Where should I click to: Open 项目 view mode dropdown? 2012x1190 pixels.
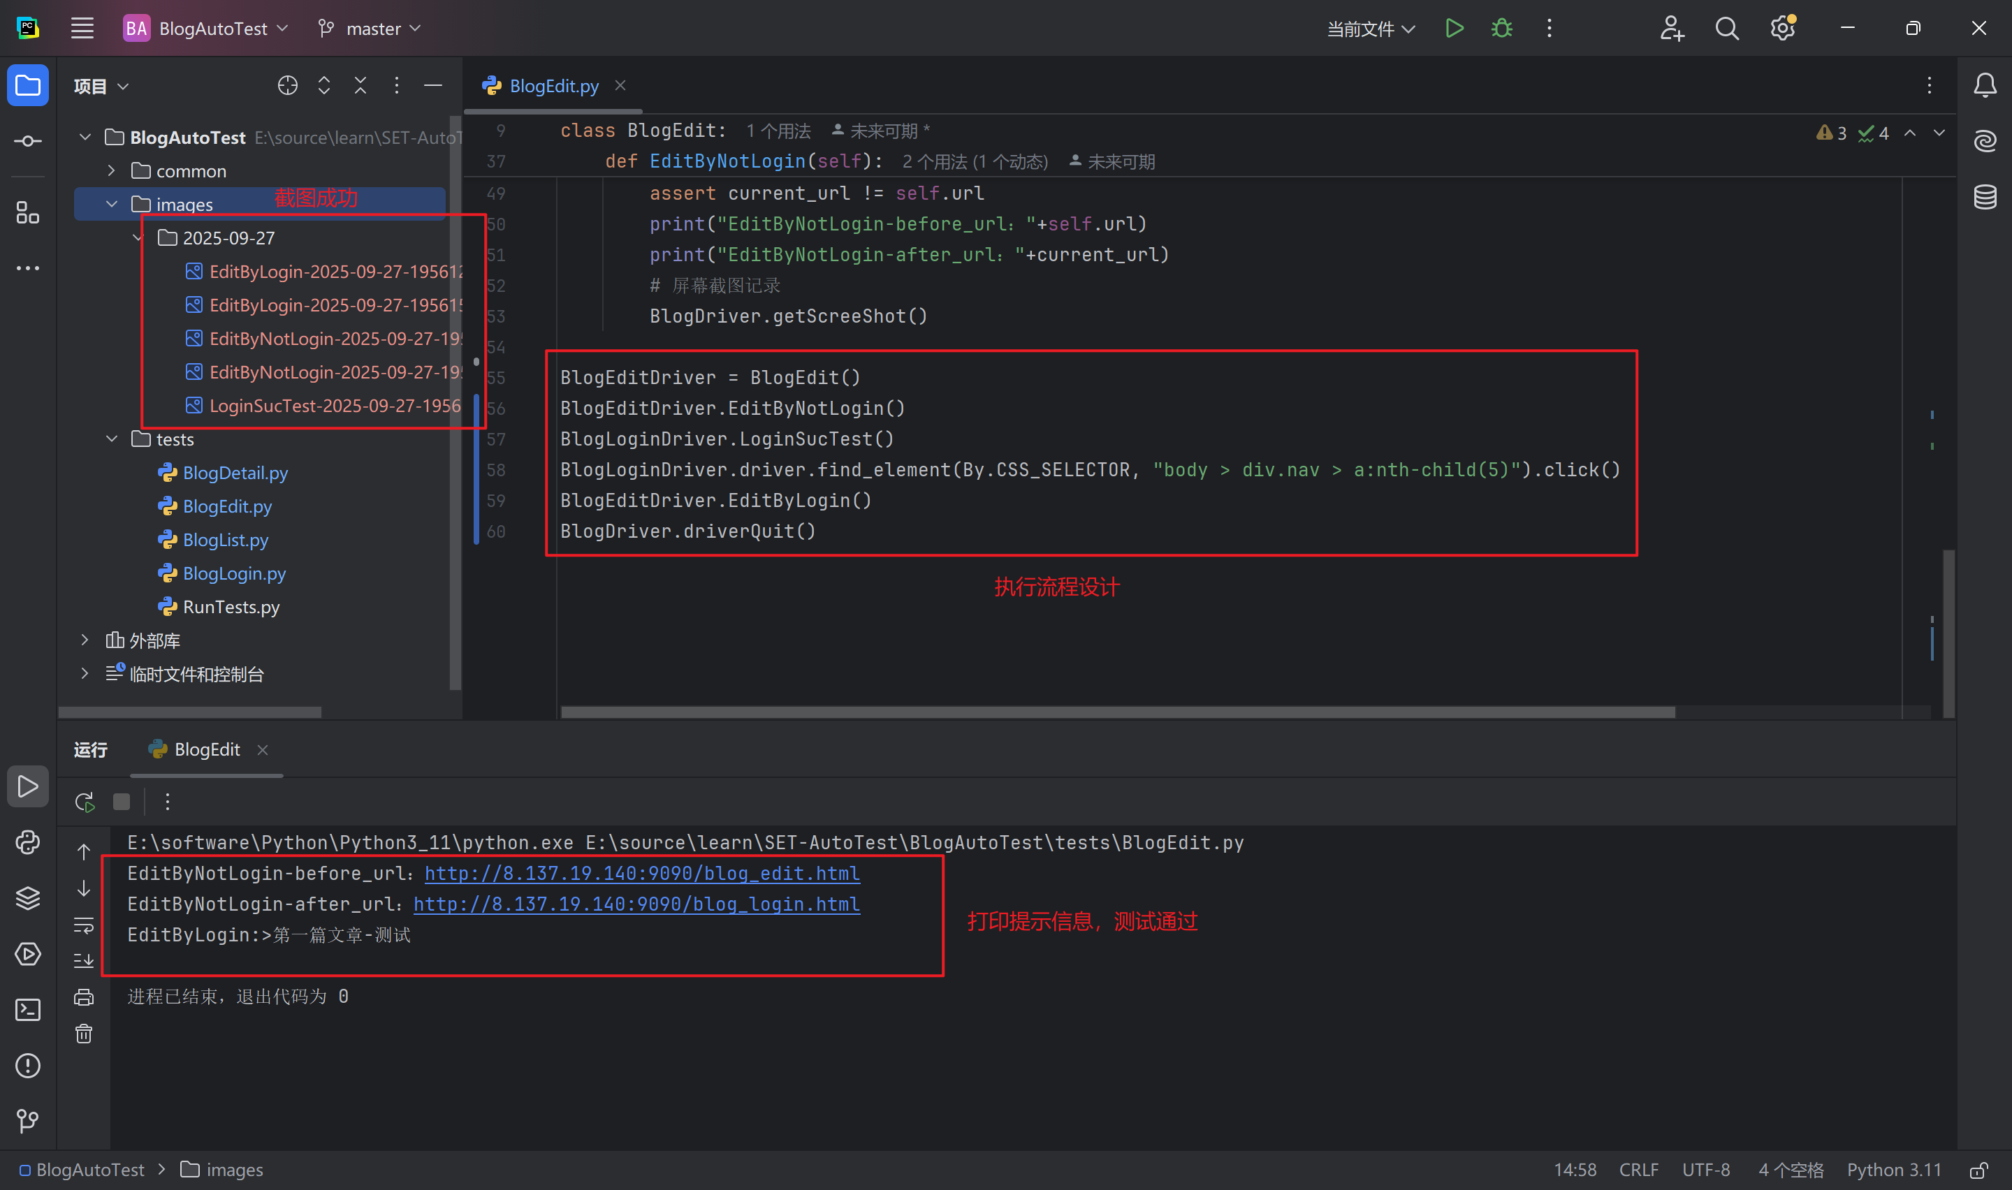pyautogui.click(x=101, y=85)
